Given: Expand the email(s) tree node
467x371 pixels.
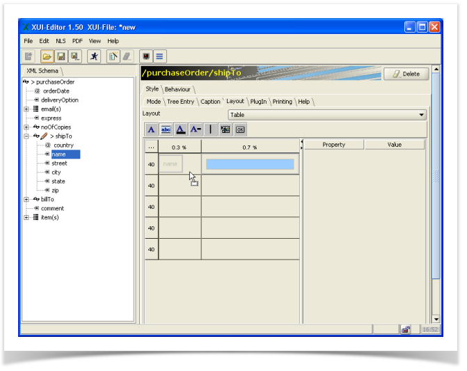Looking at the screenshot, I should pyautogui.click(x=26, y=109).
